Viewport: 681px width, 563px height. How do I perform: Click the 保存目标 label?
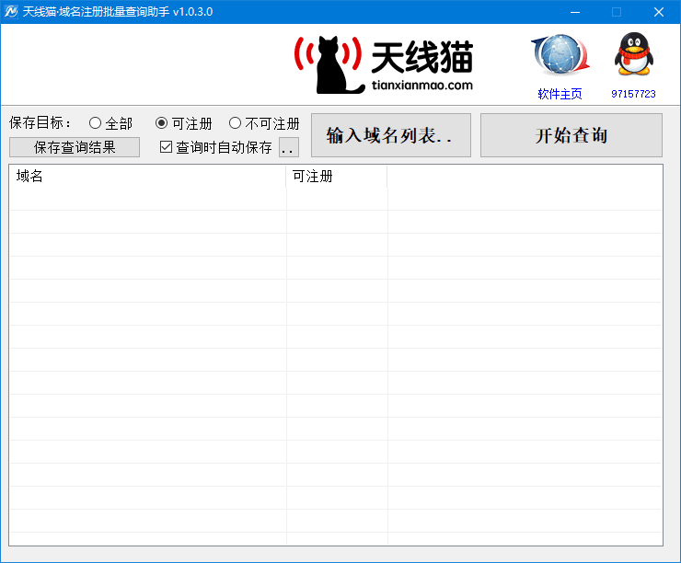click(40, 123)
